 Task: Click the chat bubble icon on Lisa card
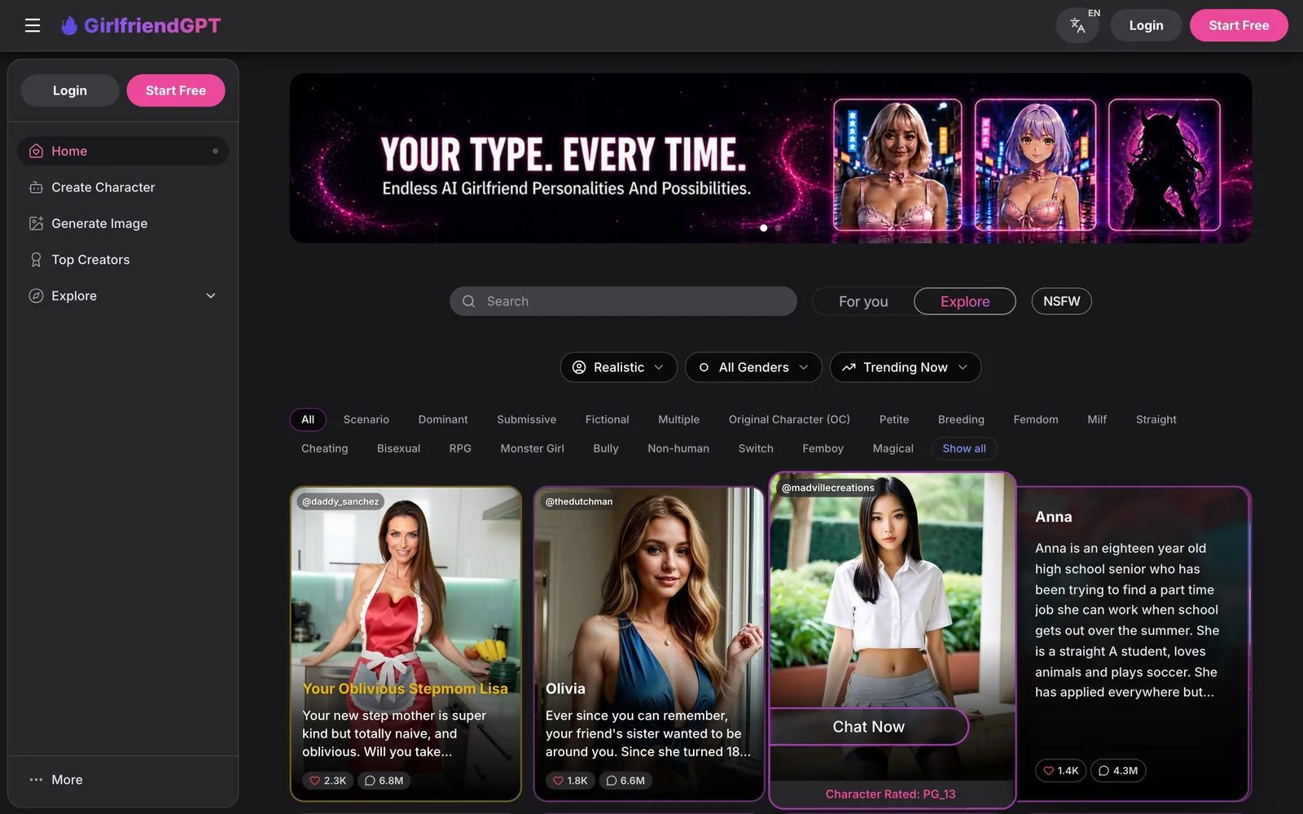point(370,781)
